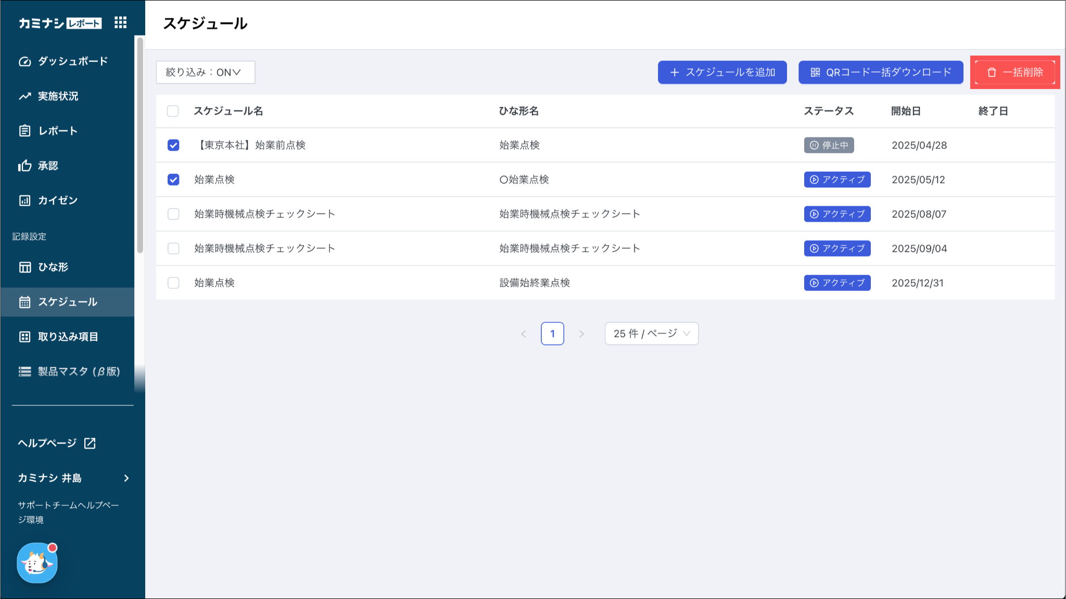Click the dashboard gauge icon
The width and height of the screenshot is (1066, 599).
tap(25, 61)
